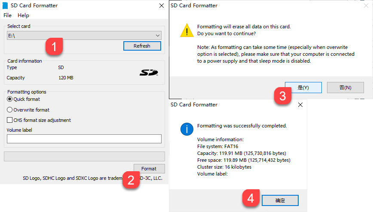Click the 'Capacity: 119.91 MB' line

pyautogui.click(x=242, y=153)
